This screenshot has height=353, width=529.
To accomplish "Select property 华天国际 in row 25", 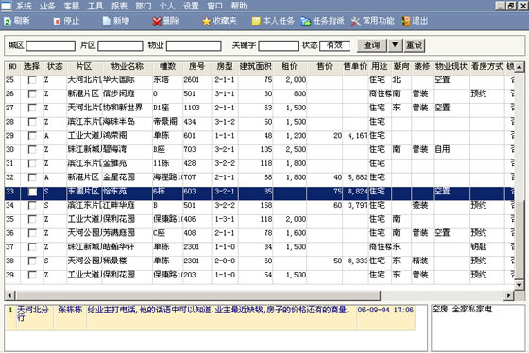I will (119, 80).
